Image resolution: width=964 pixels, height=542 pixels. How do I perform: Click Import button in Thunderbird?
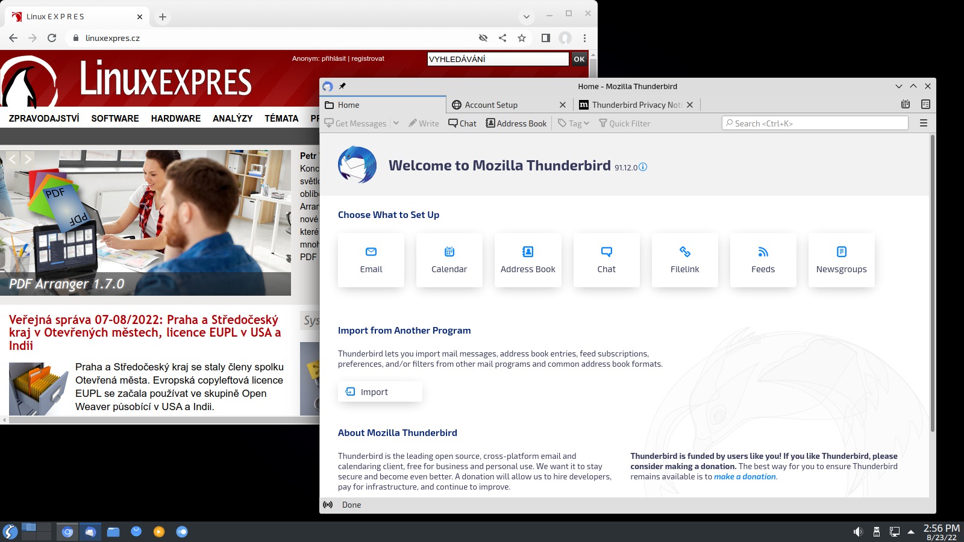[380, 391]
